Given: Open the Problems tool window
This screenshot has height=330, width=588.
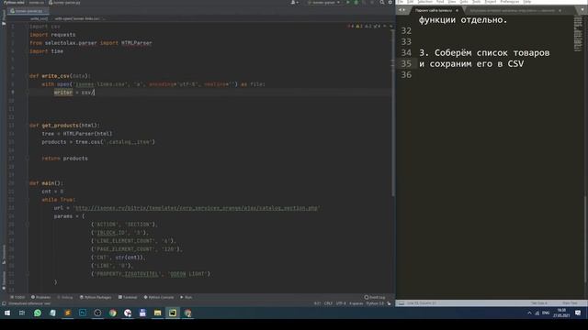Looking at the screenshot, I should (x=40, y=297).
